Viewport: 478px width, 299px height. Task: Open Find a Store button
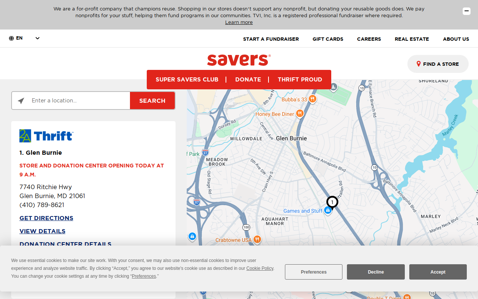pyautogui.click(x=438, y=64)
